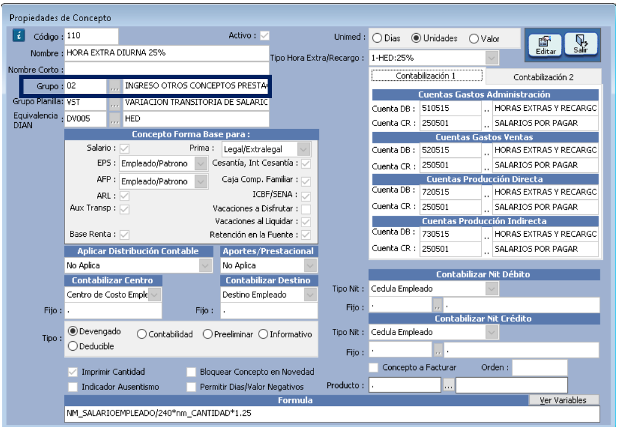The width and height of the screenshot is (619, 429).
Task: Expand Tipo Hora Extra/Recargo dropdown
Action: (x=491, y=58)
